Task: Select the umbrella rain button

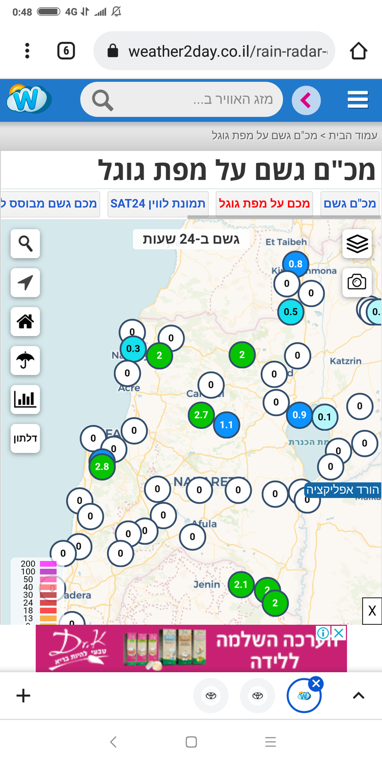Action: pyautogui.click(x=25, y=361)
